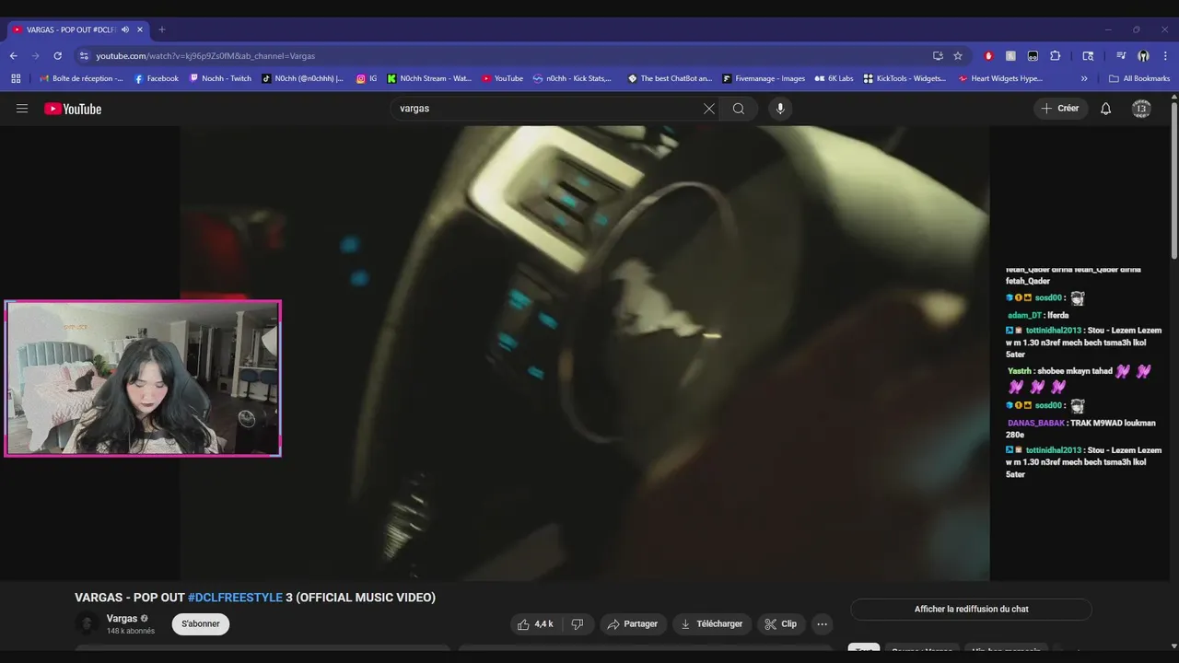Open the Vargas channel avatar

coord(88,623)
